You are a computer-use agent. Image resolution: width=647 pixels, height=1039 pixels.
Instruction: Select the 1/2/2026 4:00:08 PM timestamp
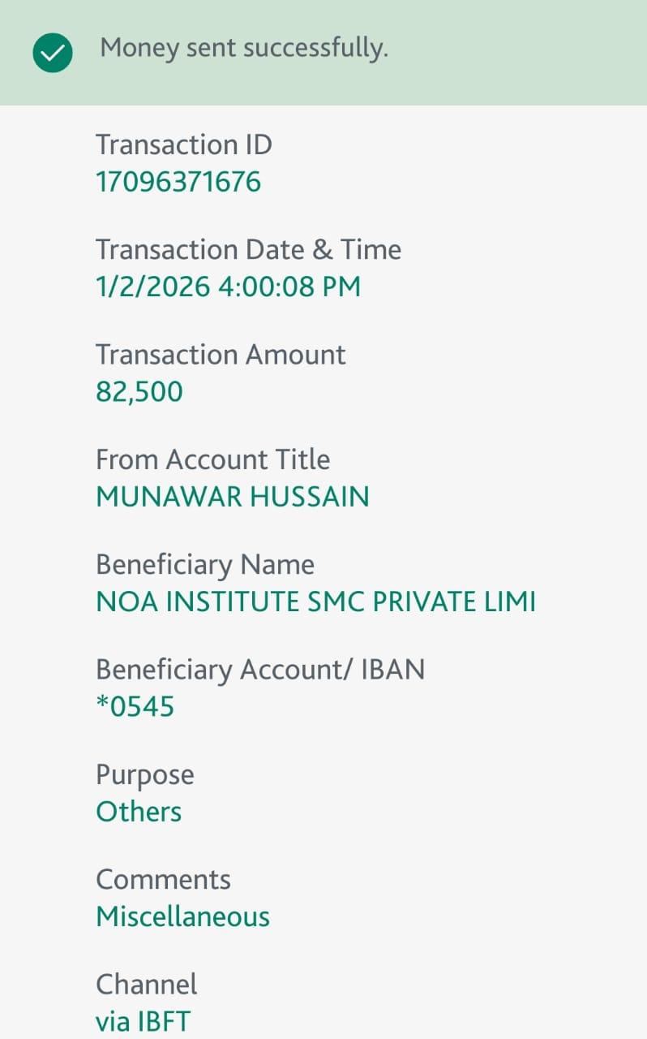tap(228, 287)
